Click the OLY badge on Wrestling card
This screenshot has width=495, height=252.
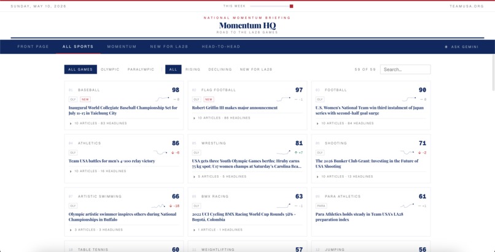(197, 152)
